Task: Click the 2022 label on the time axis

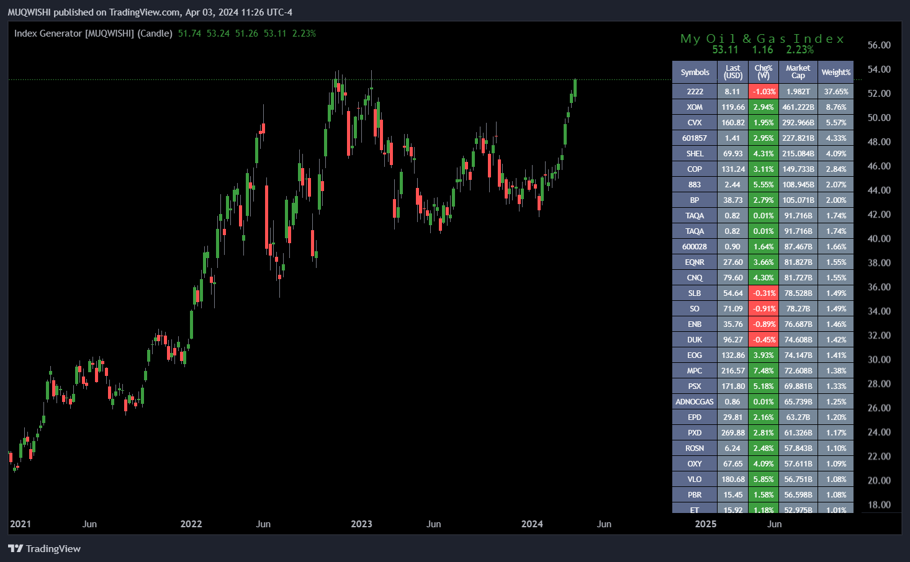Action: 191,524
